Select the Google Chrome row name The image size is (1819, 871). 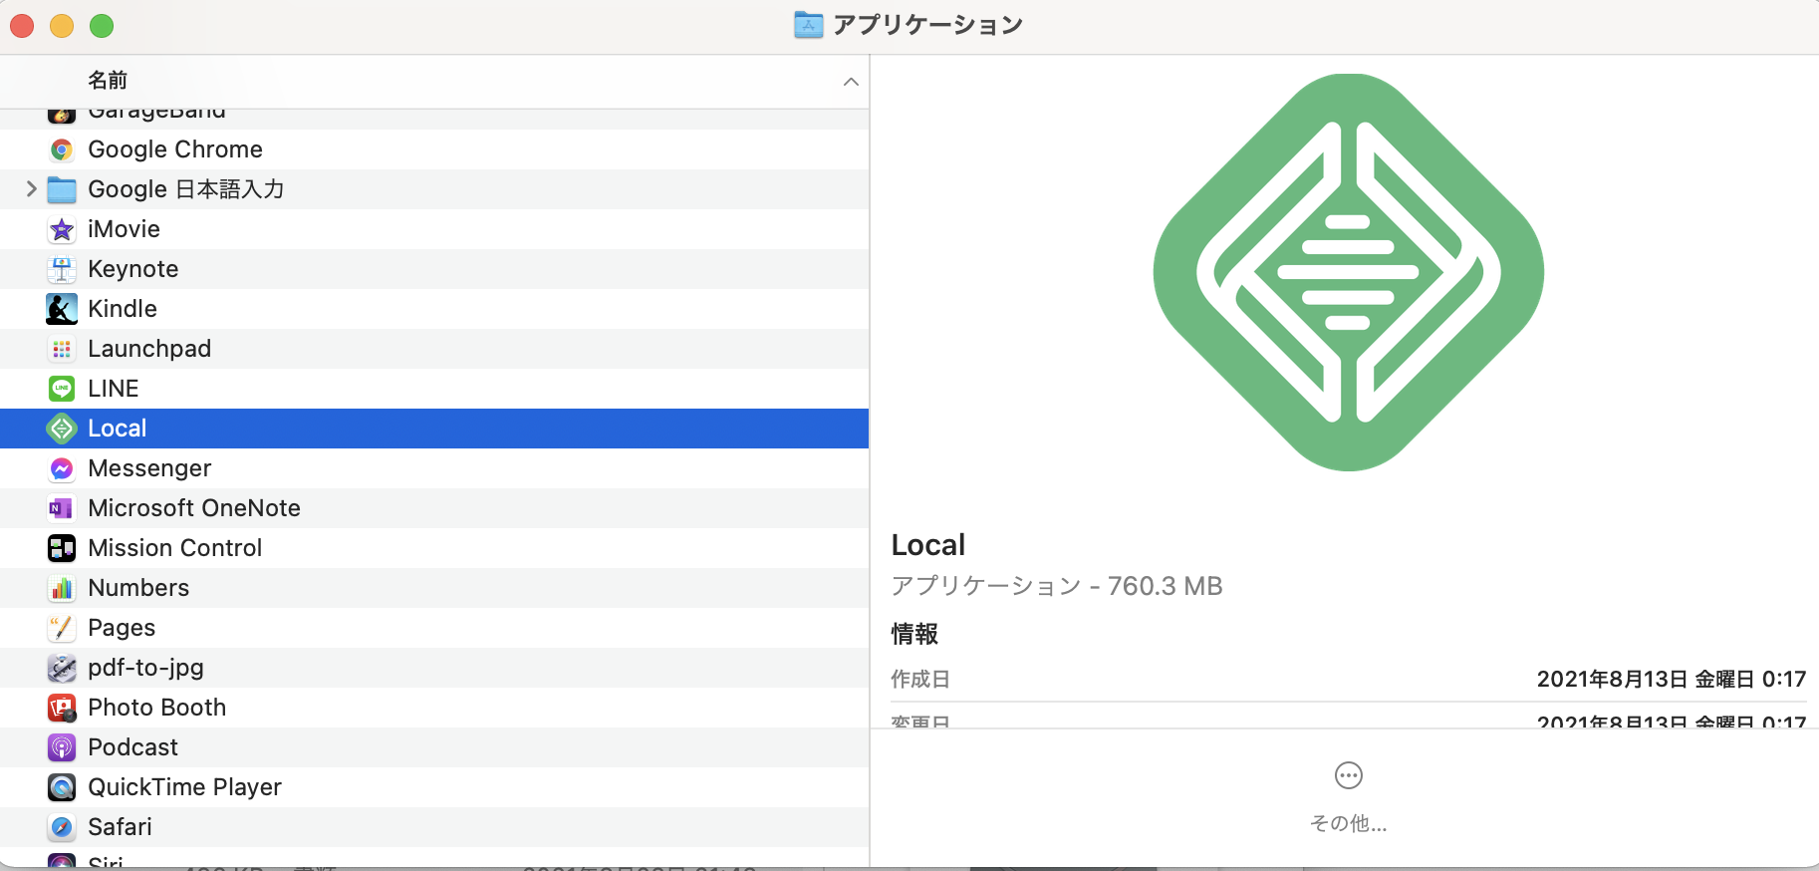click(175, 149)
